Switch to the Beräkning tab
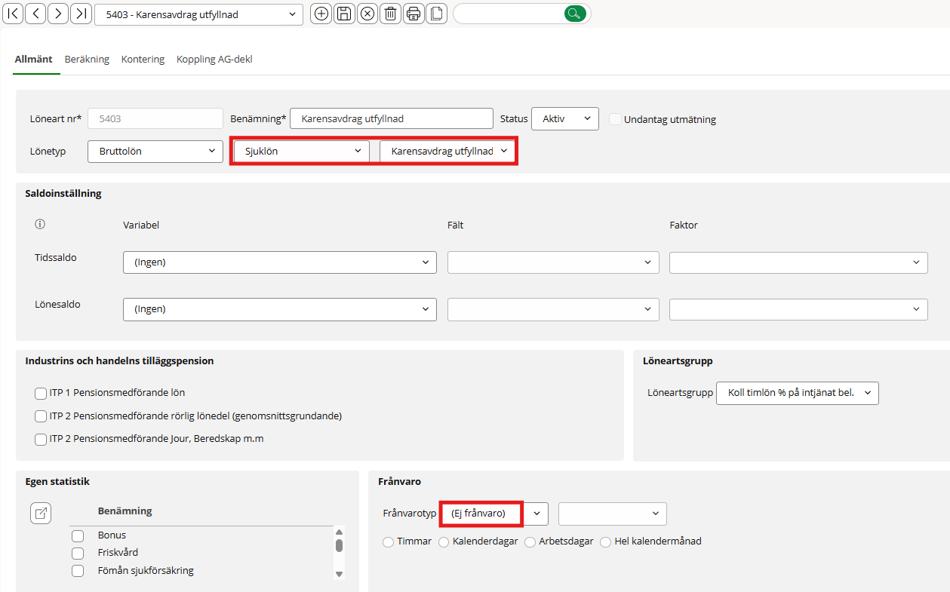 coord(87,60)
